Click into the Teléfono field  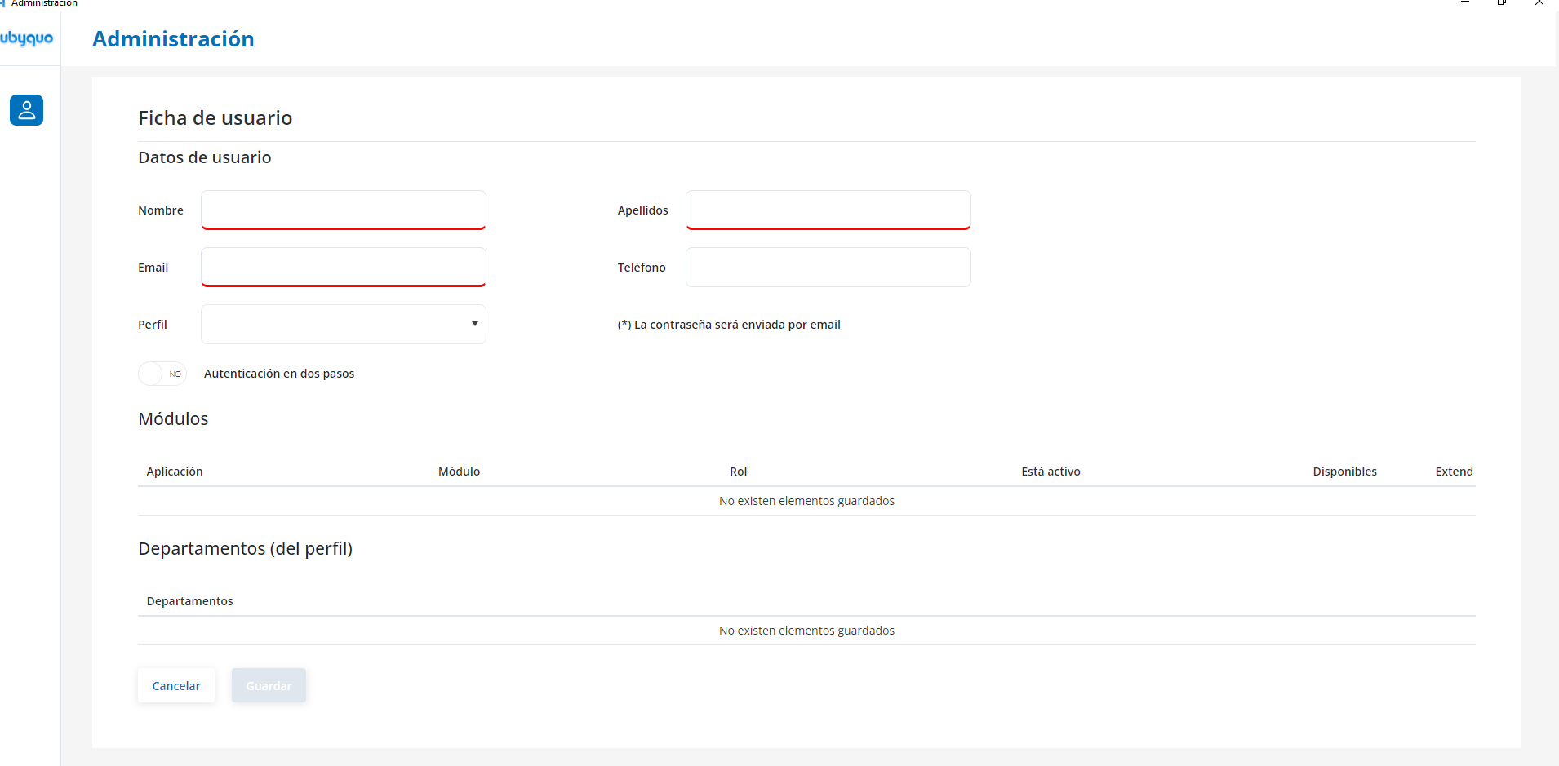point(828,267)
